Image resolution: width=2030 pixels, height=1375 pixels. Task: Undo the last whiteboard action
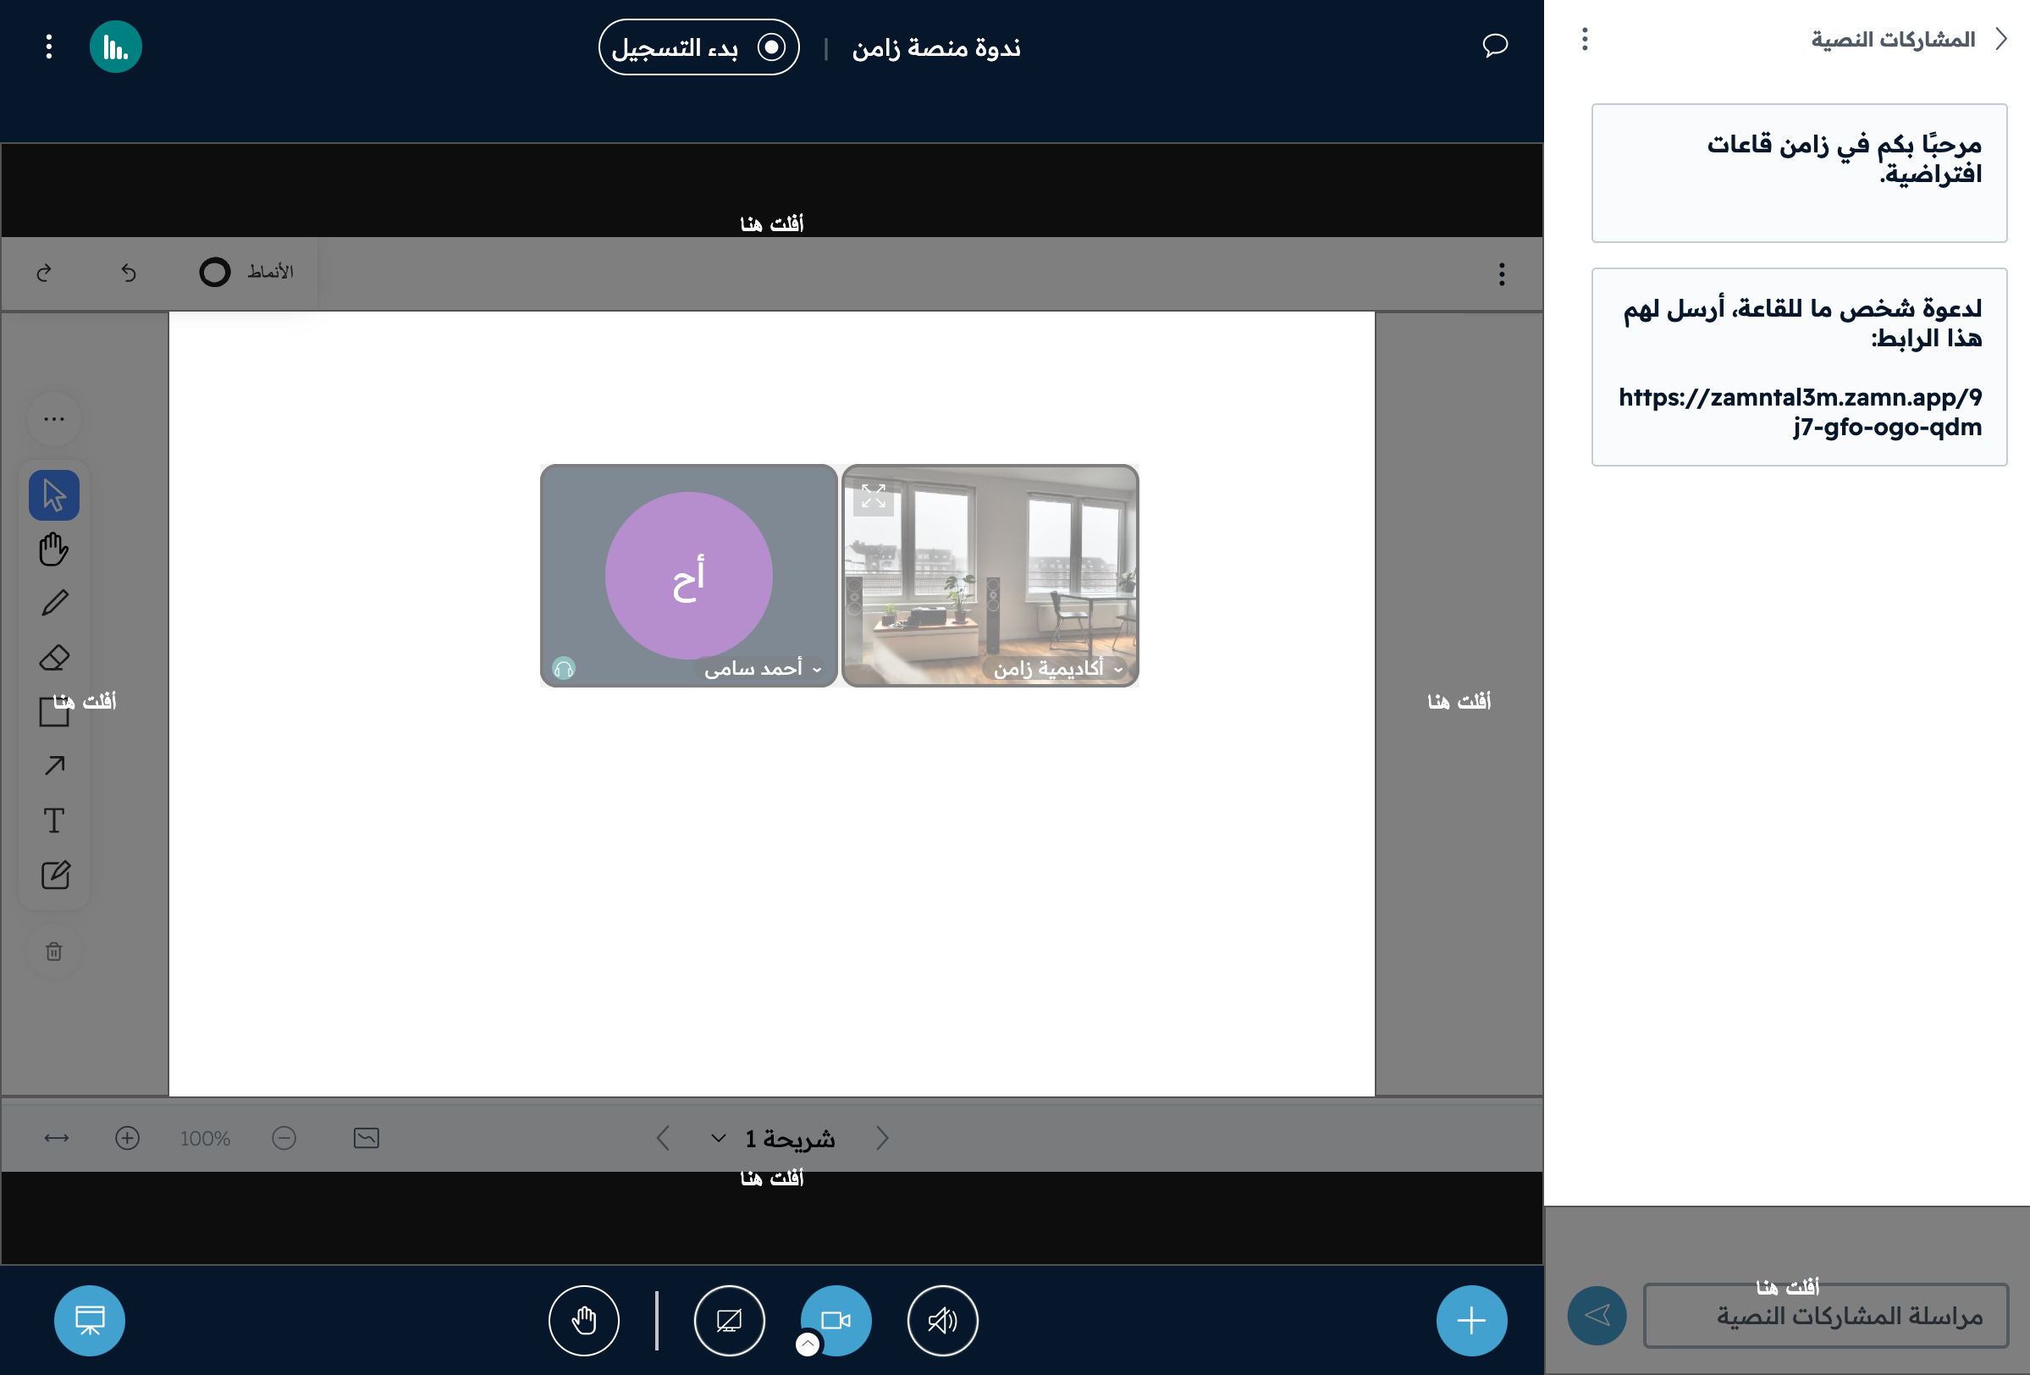point(129,273)
